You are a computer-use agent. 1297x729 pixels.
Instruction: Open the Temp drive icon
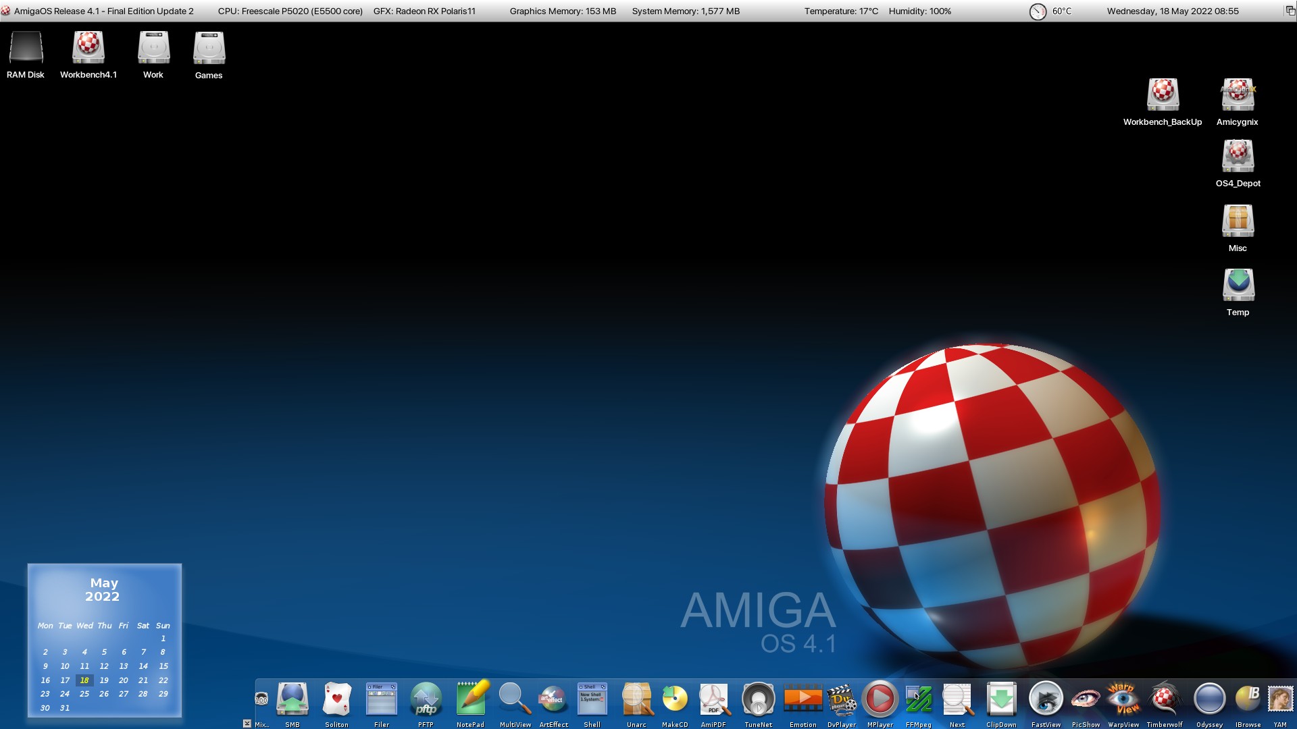[x=1238, y=285]
